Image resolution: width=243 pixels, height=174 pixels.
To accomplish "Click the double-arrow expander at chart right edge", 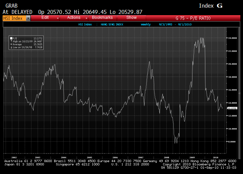I will tap(239, 93).
